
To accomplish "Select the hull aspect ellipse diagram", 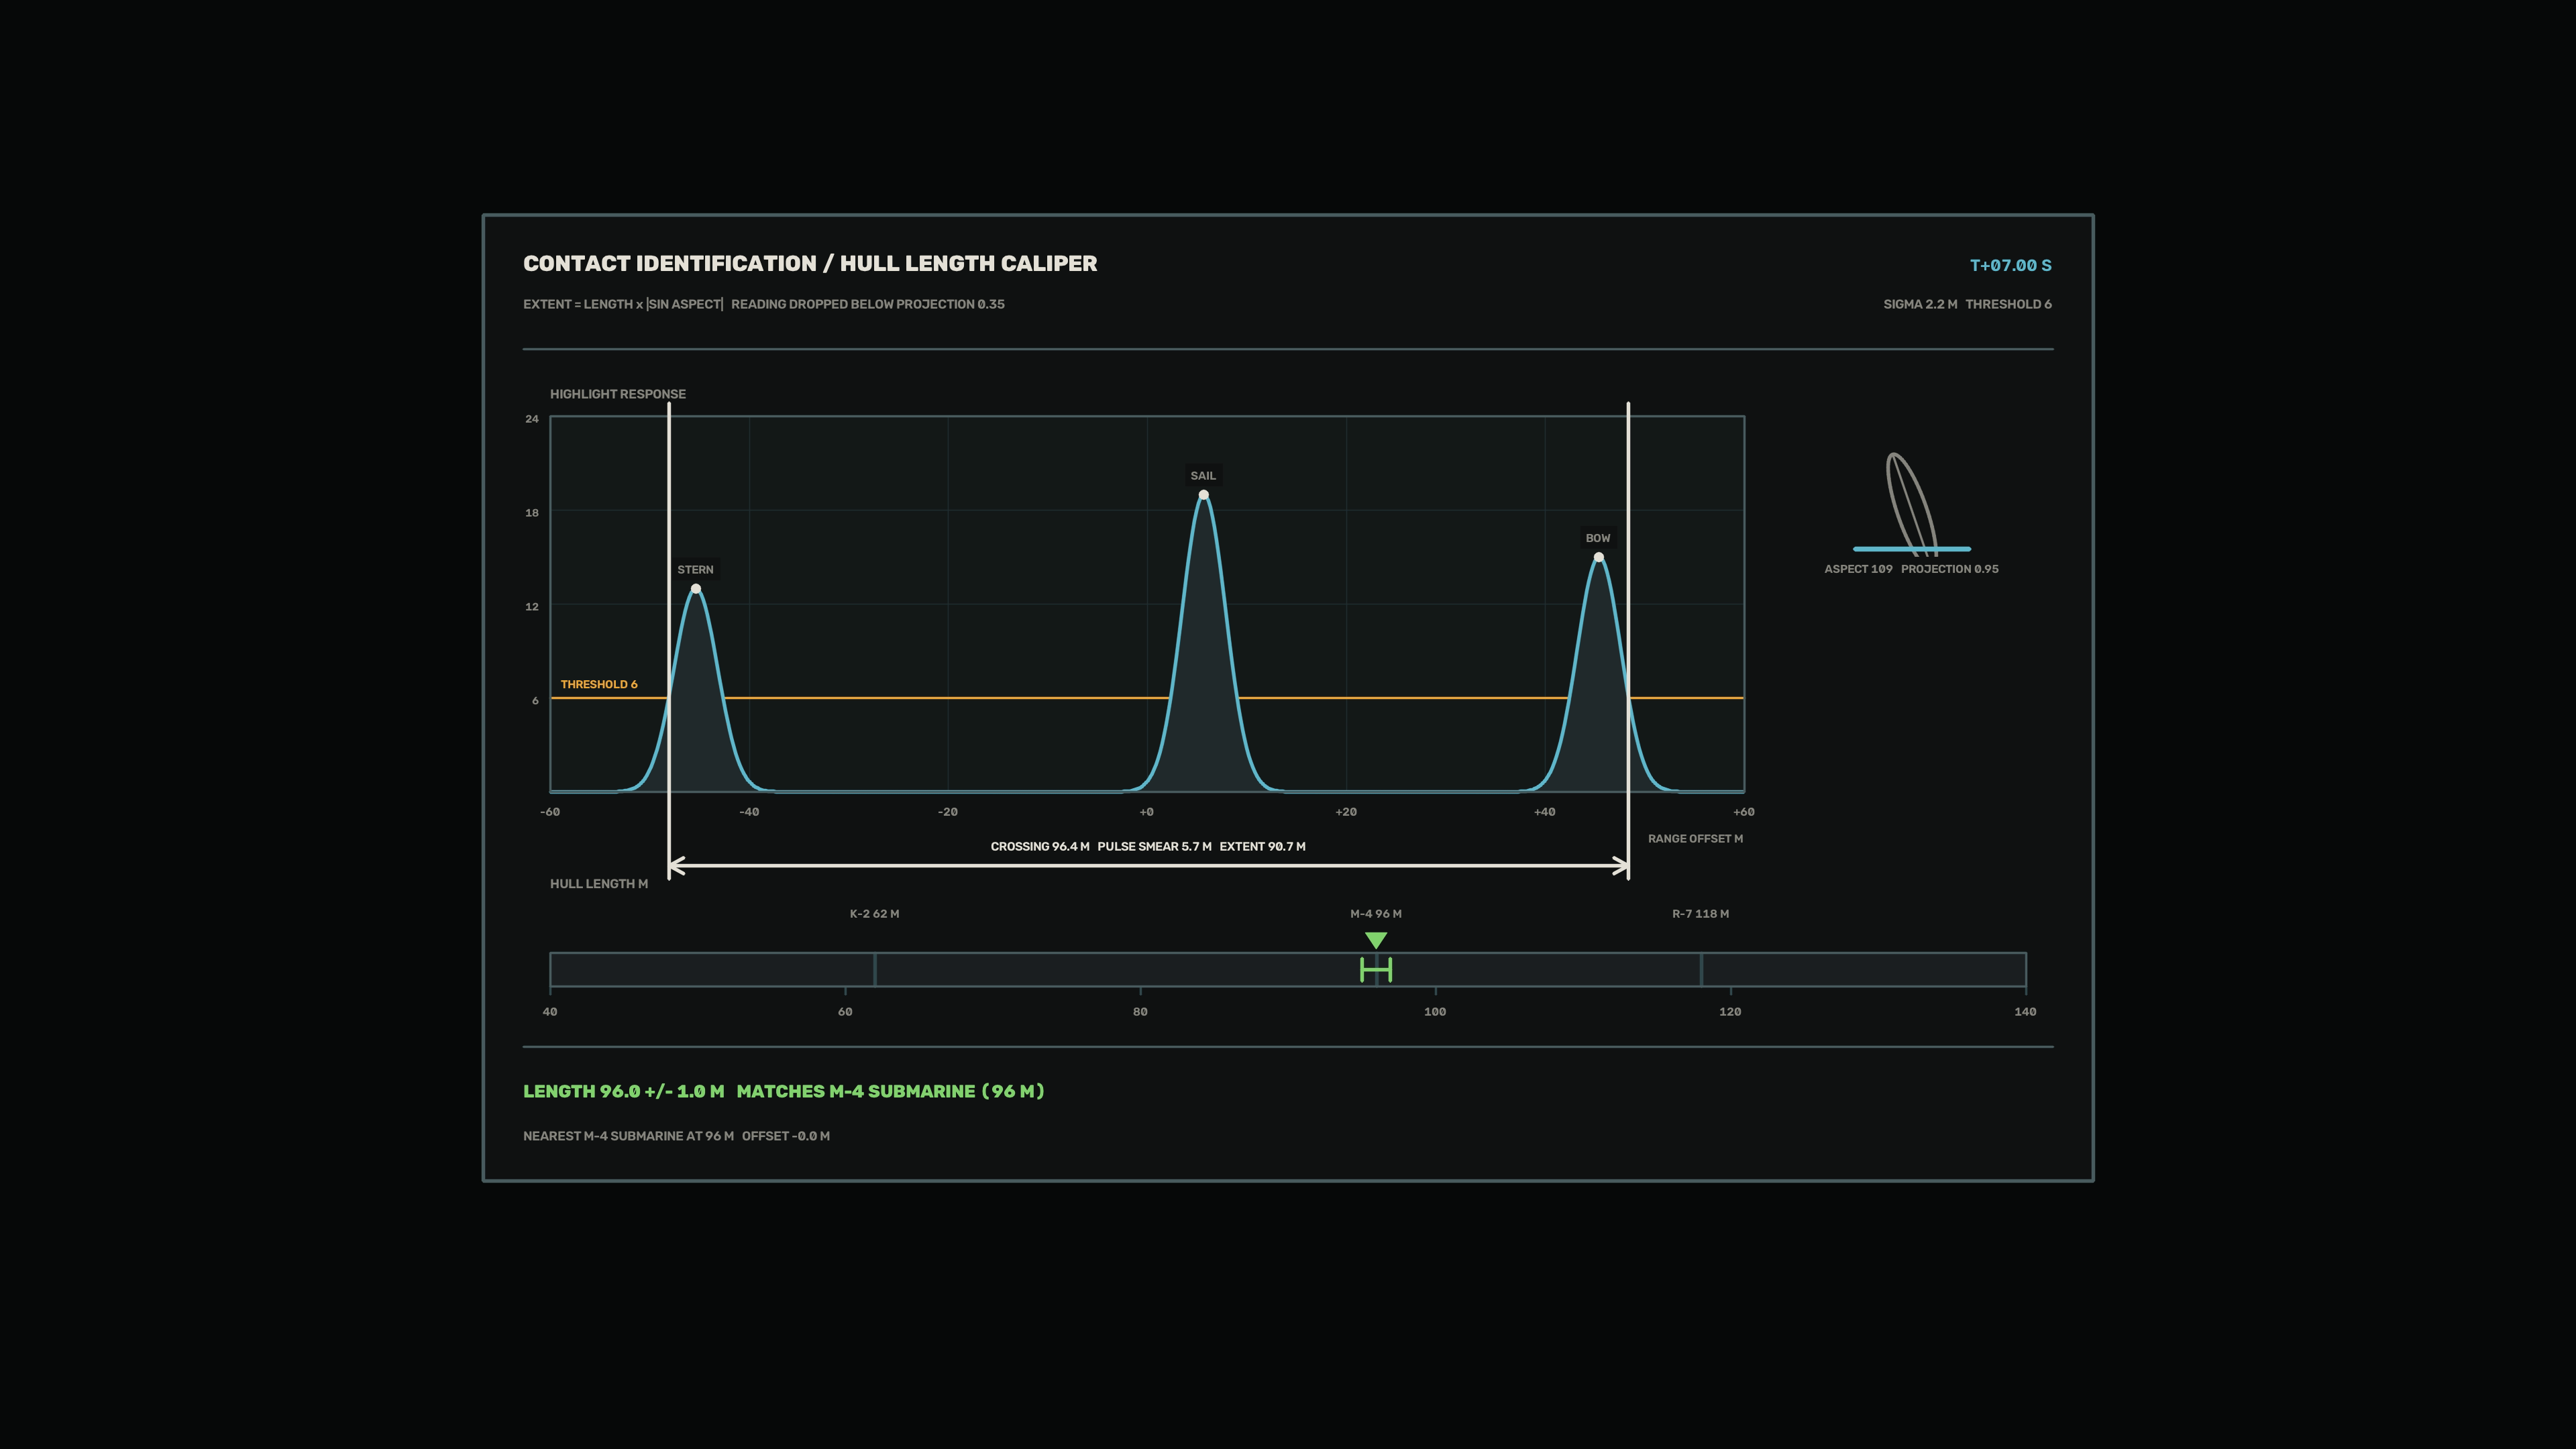I will pos(1911,505).
